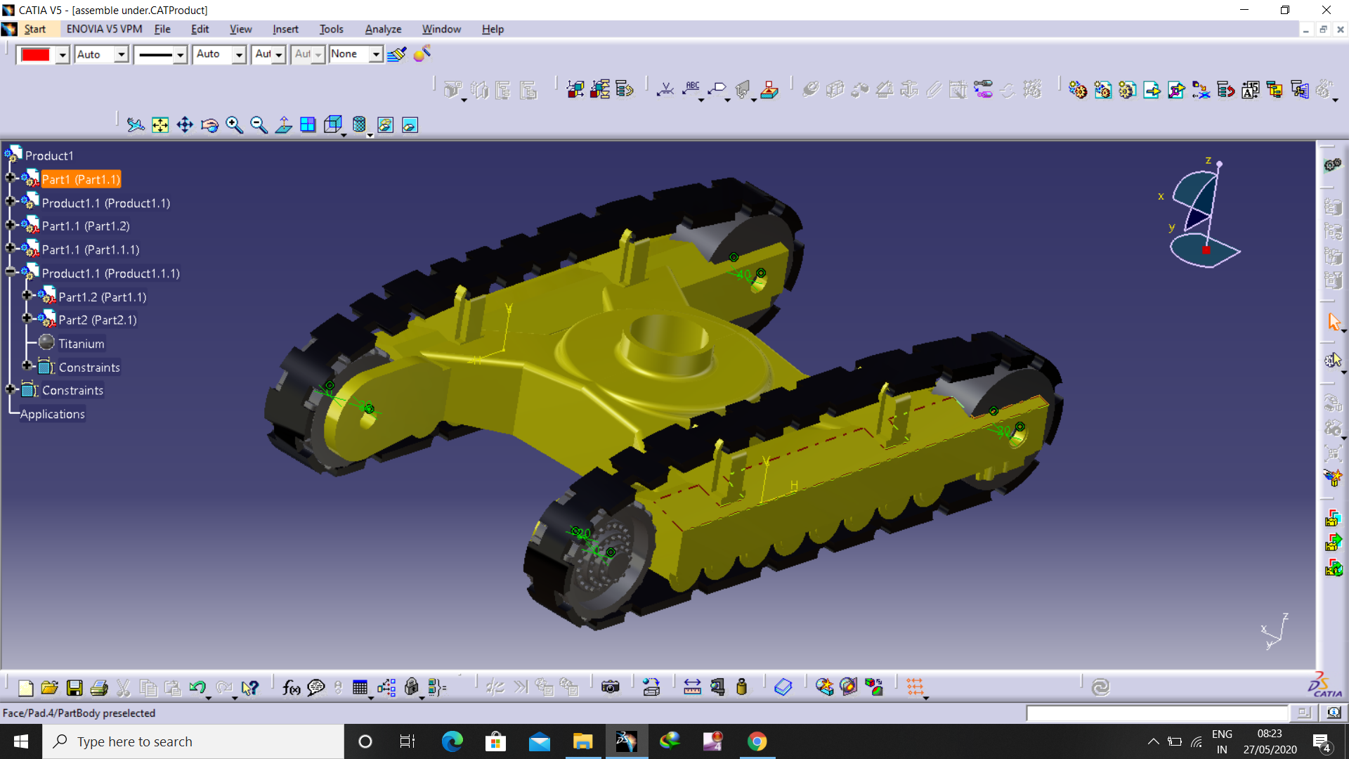The height and width of the screenshot is (759, 1349).
Task: Click the Zoom In magnifier icon
Action: (234, 125)
